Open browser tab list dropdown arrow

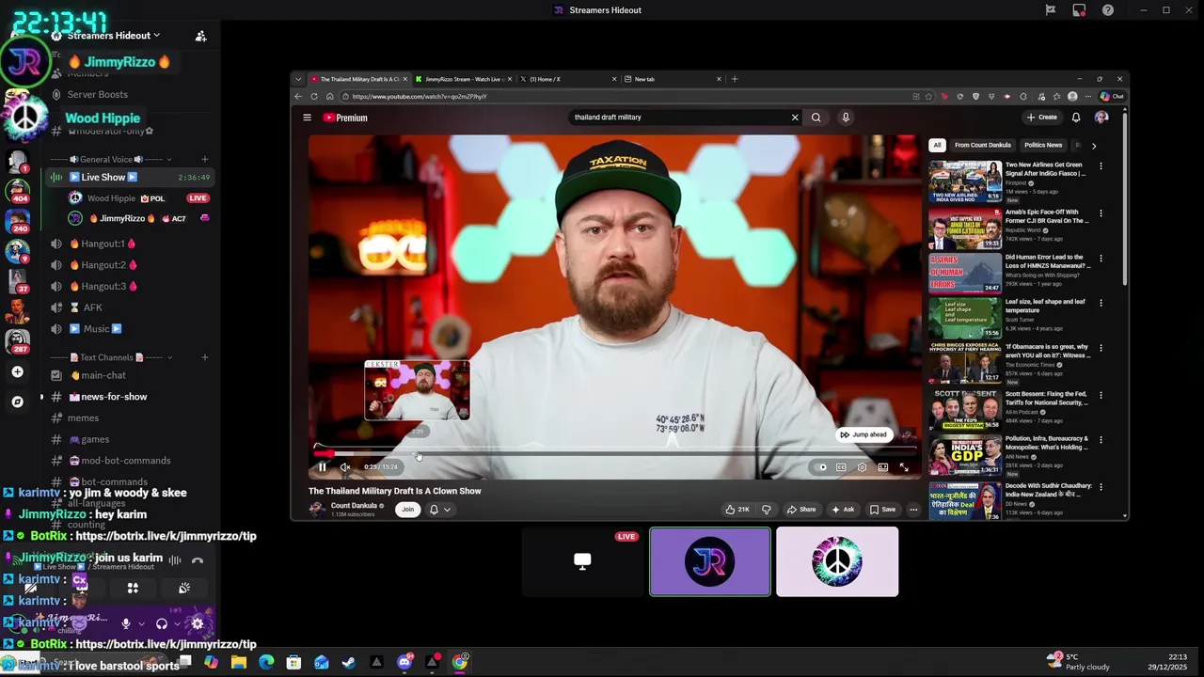pyautogui.click(x=299, y=79)
